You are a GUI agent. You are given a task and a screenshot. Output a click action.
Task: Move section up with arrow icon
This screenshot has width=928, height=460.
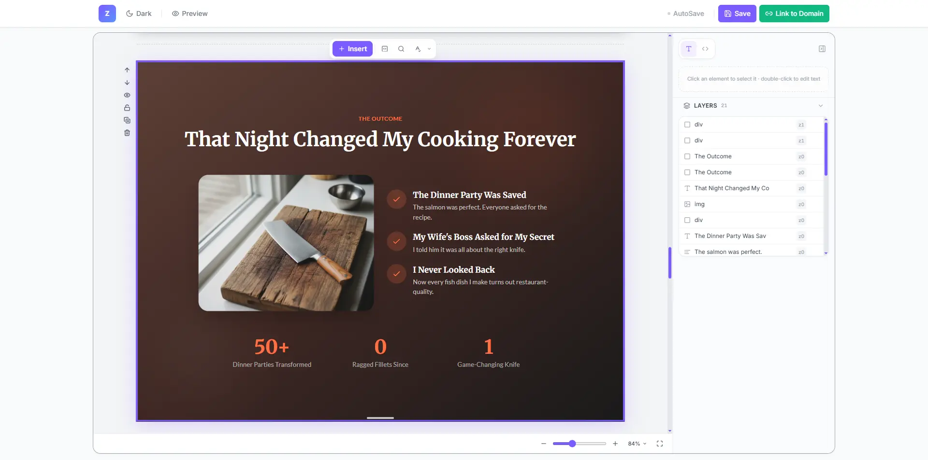[x=127, y=70]
